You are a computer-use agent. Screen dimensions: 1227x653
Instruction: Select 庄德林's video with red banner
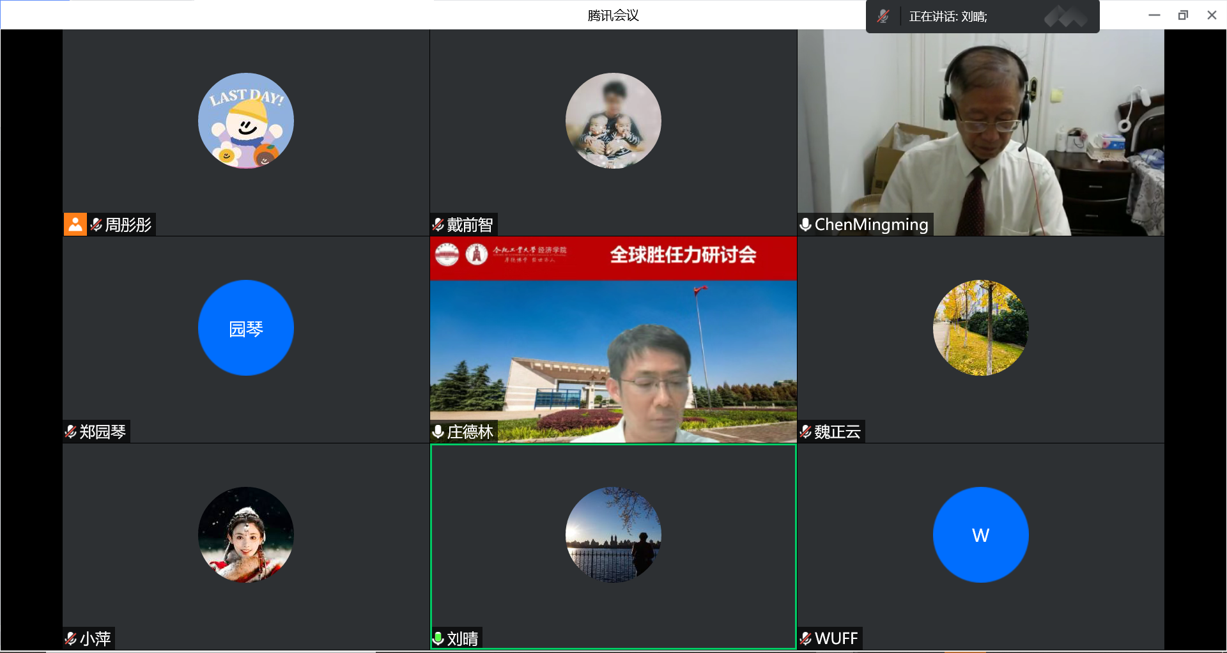click(x=613, y=339)
